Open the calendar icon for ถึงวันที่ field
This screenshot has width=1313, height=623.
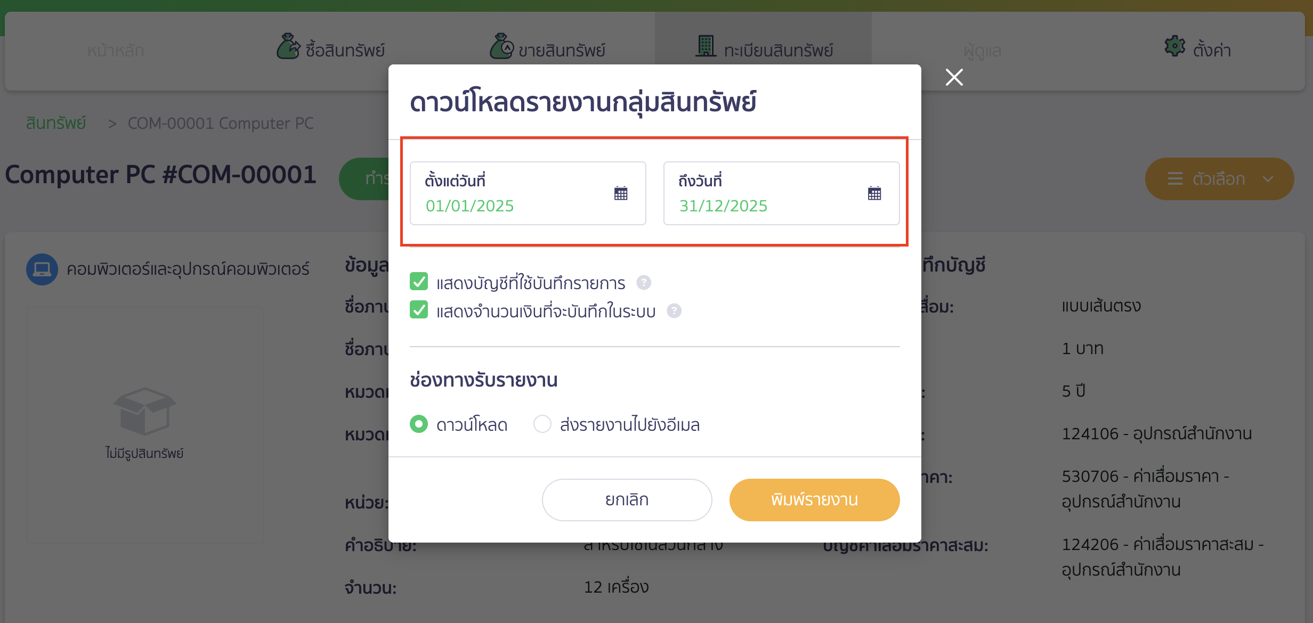click(x=874, y=193)
